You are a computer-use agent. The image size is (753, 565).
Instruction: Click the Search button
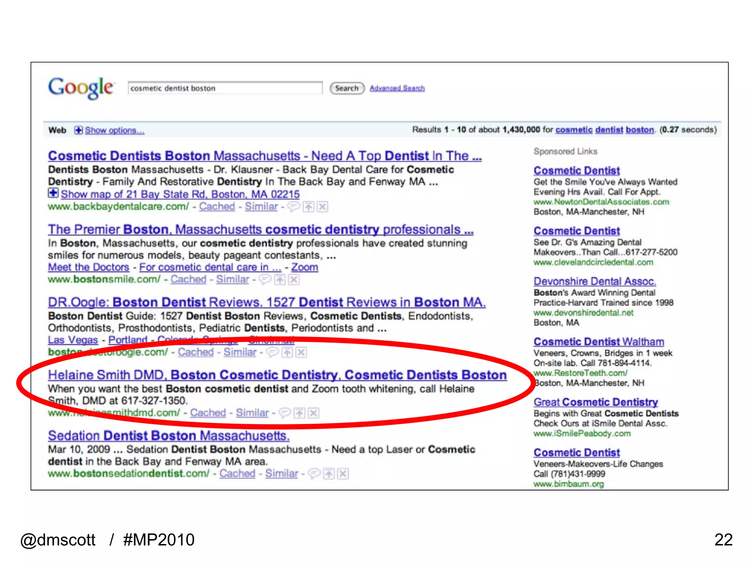(347, 88)
